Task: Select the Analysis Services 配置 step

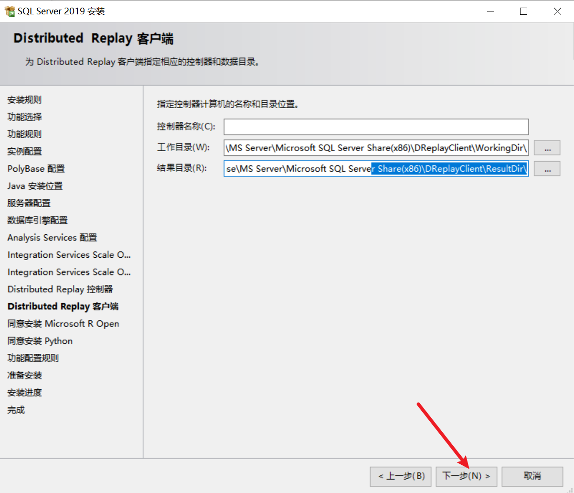Action: (x=52, y=238)
